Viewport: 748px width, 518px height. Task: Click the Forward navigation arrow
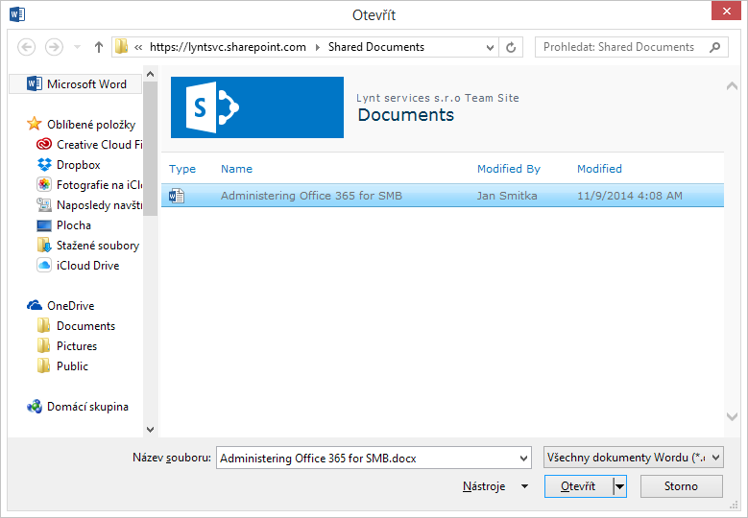(54, 47)
